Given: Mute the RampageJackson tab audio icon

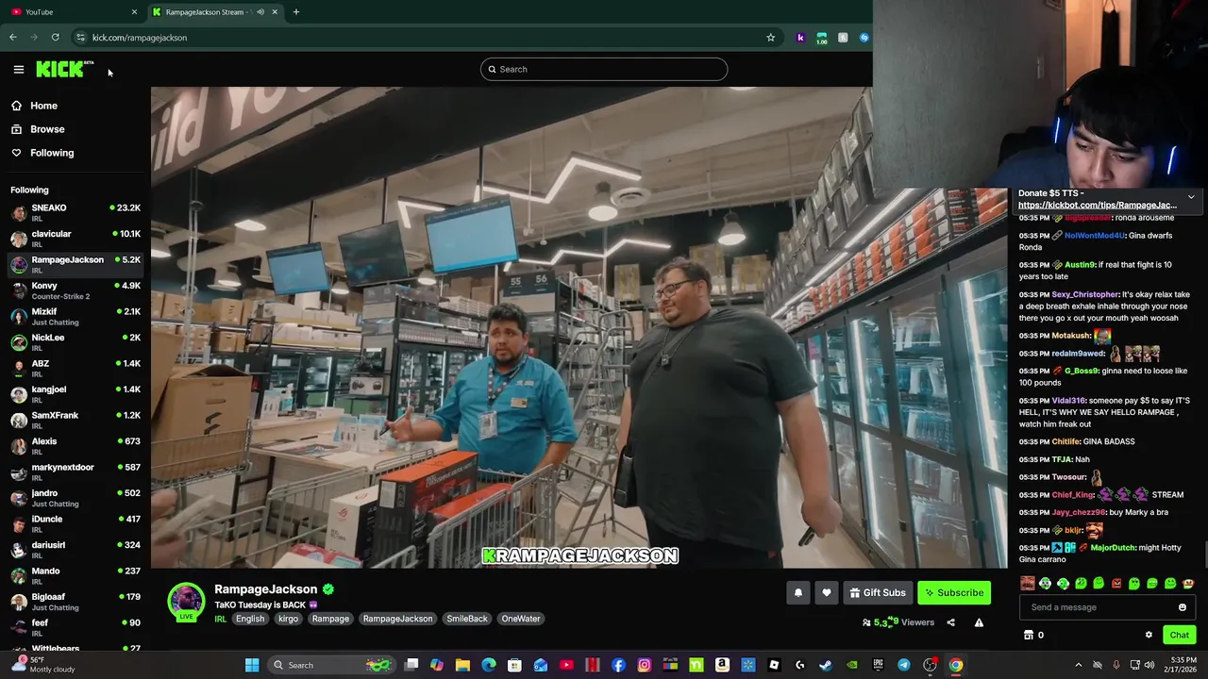Looking at the screenshot, I should tap(260, 11).
